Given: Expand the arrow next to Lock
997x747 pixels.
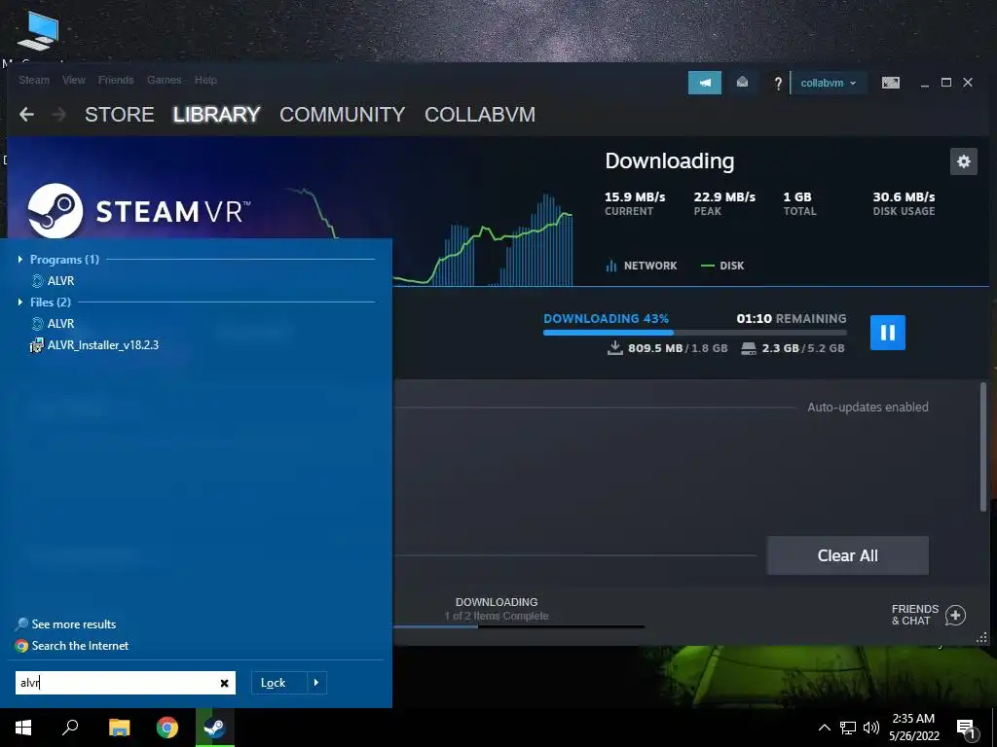Looking at the screenshot, I should tap(316, 683).
